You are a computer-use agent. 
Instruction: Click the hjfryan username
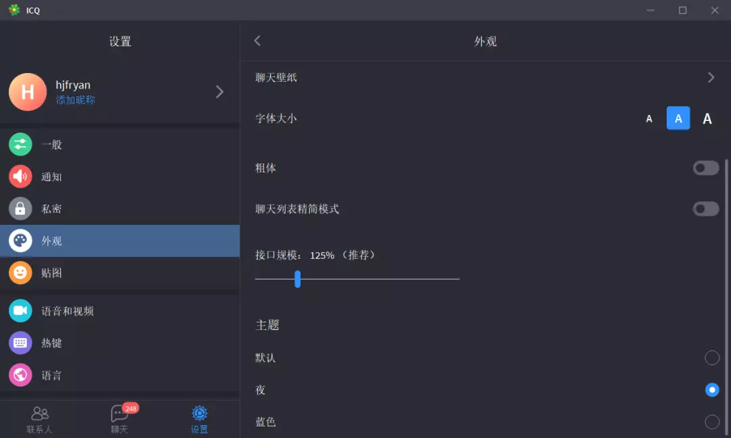pos(72,85)
